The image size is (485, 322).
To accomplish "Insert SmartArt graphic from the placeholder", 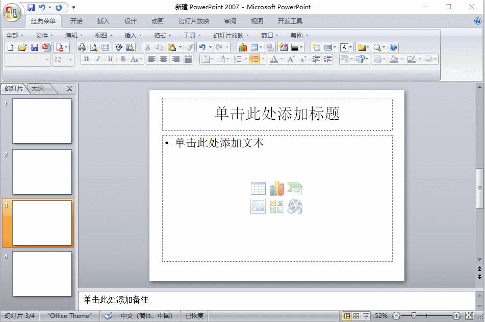I will [x=294, y=189].
